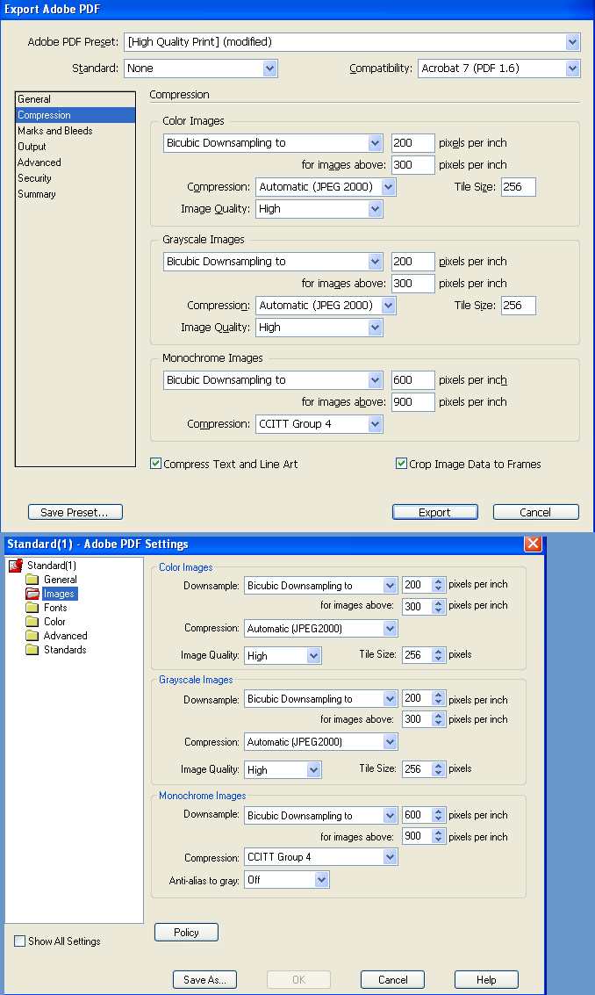The height and width of the screenshot is (995, 595).
Task: Open Grayscale Image Quality dropdown in PDF Settings
Action: coord(283,769)
